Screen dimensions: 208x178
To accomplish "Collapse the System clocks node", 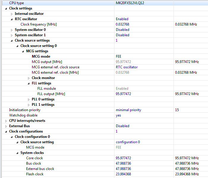I will coord(17,153).
